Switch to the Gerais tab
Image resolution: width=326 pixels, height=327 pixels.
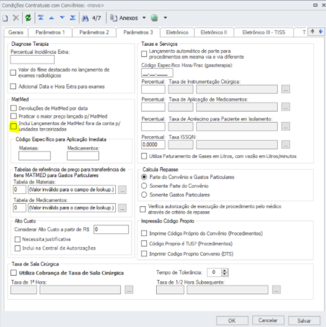16,33
